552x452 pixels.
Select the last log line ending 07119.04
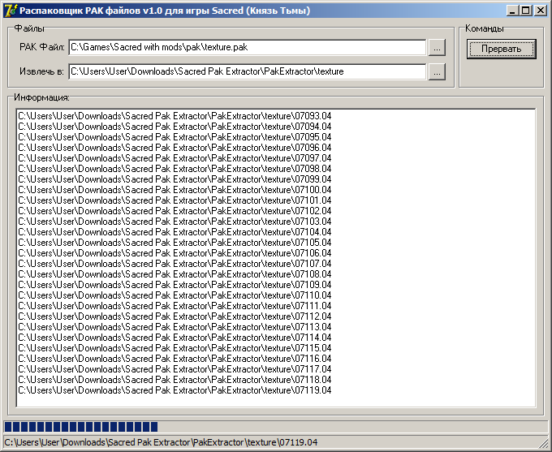pos(175,390)
